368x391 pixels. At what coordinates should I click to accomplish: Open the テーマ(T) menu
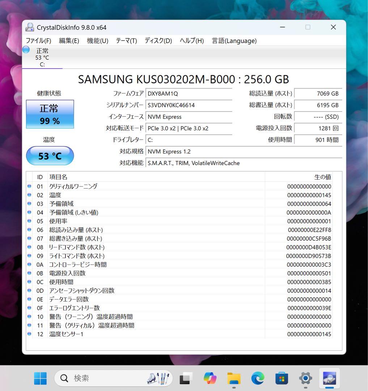point(126,41)
